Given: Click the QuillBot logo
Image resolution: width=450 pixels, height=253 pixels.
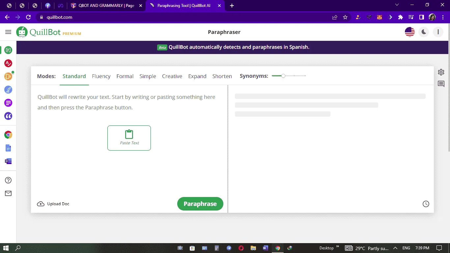Looking at the screenshot, I should [x=49, y=32].
